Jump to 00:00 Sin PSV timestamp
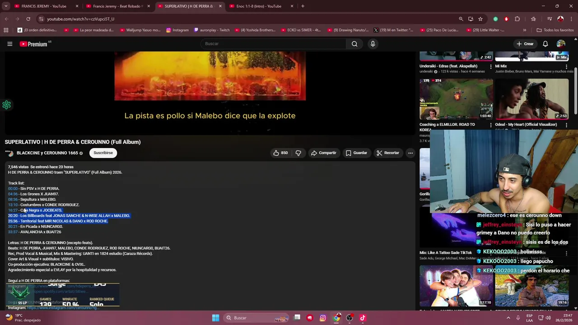The width and height of the screenshot is (578, 325). pyautogui.click(x=13, y=189)
